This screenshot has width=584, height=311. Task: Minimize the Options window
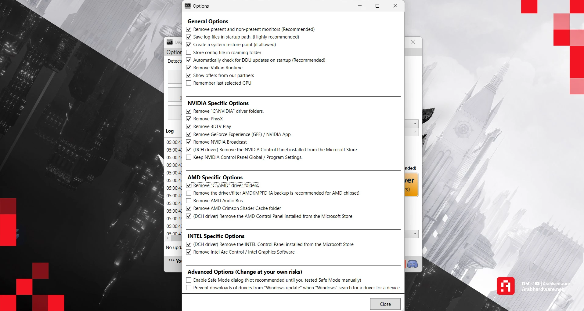tap(360, 6)
